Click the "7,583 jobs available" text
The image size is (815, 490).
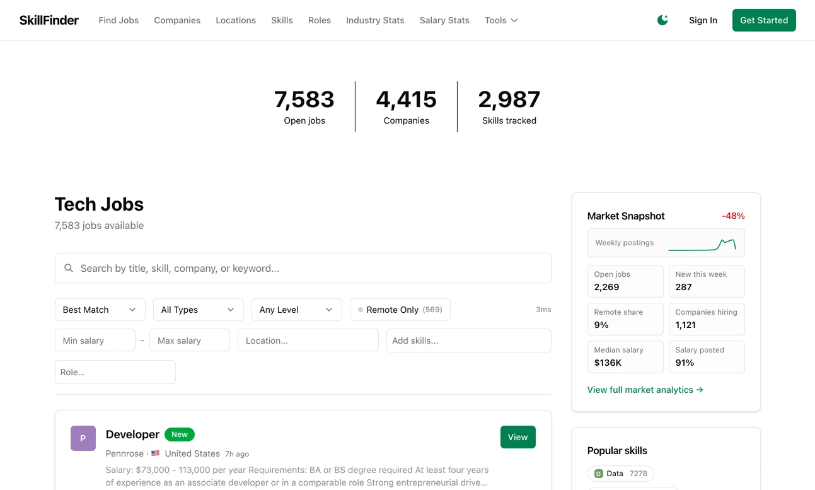coord(99,225)
